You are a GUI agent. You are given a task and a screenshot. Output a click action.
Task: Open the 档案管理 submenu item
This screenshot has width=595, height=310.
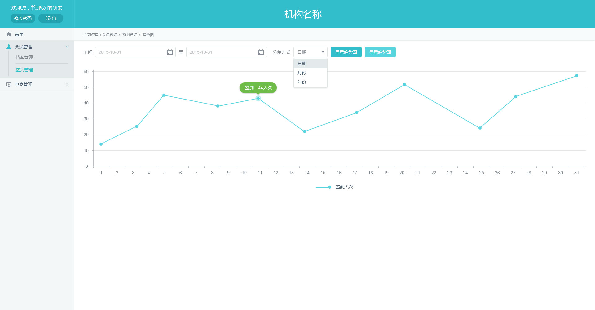24,57
